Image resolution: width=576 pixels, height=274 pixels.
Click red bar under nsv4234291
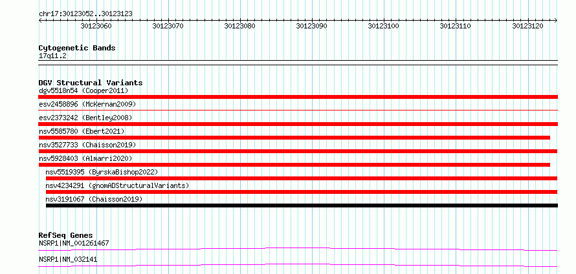[x=302, y=192]
